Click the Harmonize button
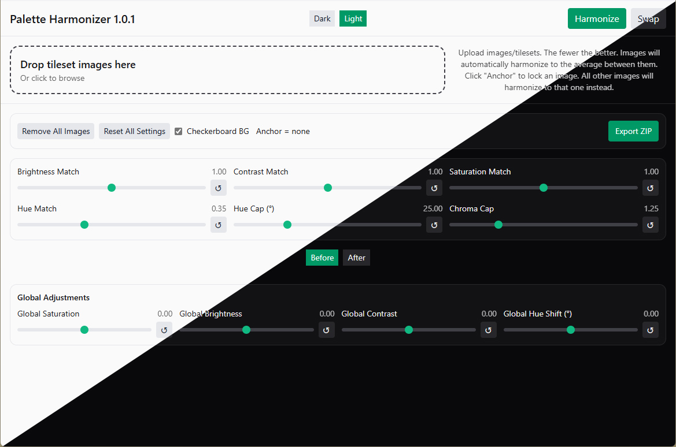 tap(597, 18)
